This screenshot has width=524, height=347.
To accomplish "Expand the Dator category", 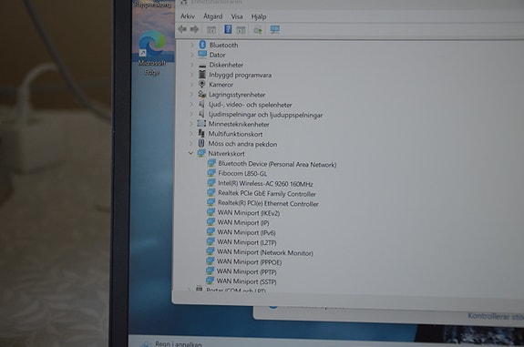I will pos(192,55).
